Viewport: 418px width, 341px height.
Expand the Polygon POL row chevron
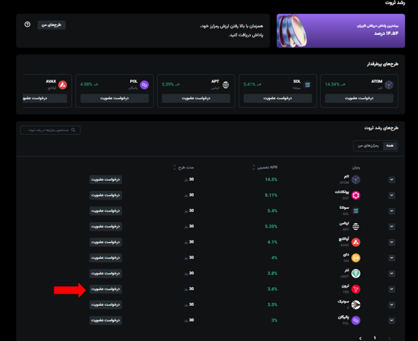(391, 321)
